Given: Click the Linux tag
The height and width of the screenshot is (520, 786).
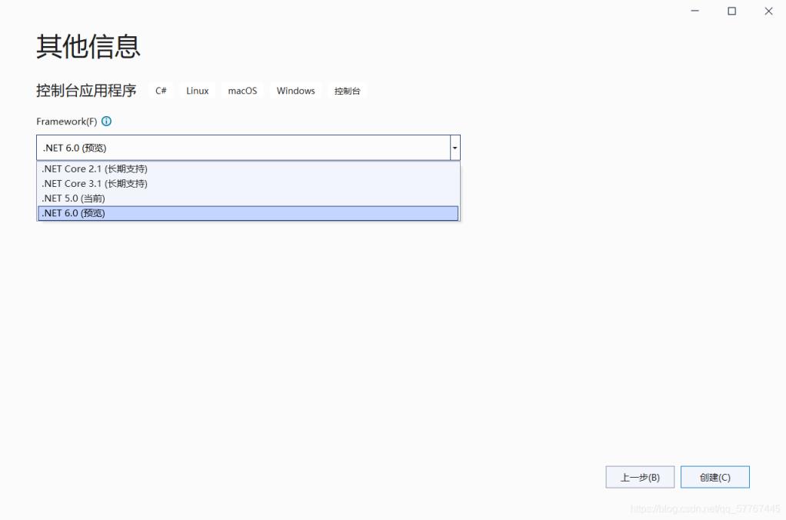Looking at the screenshot, I should pos(198,91).
